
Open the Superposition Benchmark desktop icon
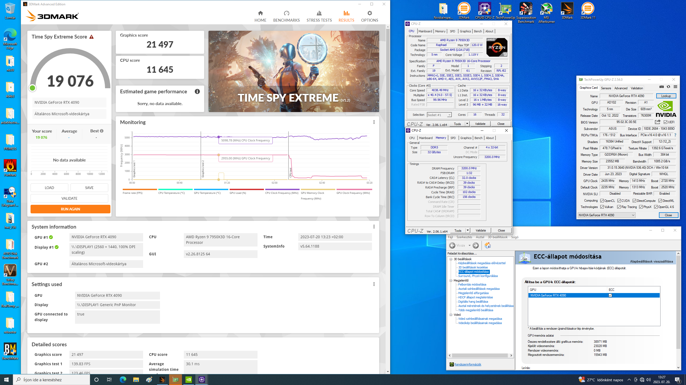(526, 13)
